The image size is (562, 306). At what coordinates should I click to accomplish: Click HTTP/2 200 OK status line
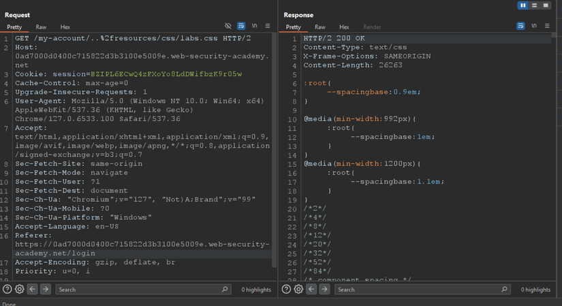(x=334, y=38)
